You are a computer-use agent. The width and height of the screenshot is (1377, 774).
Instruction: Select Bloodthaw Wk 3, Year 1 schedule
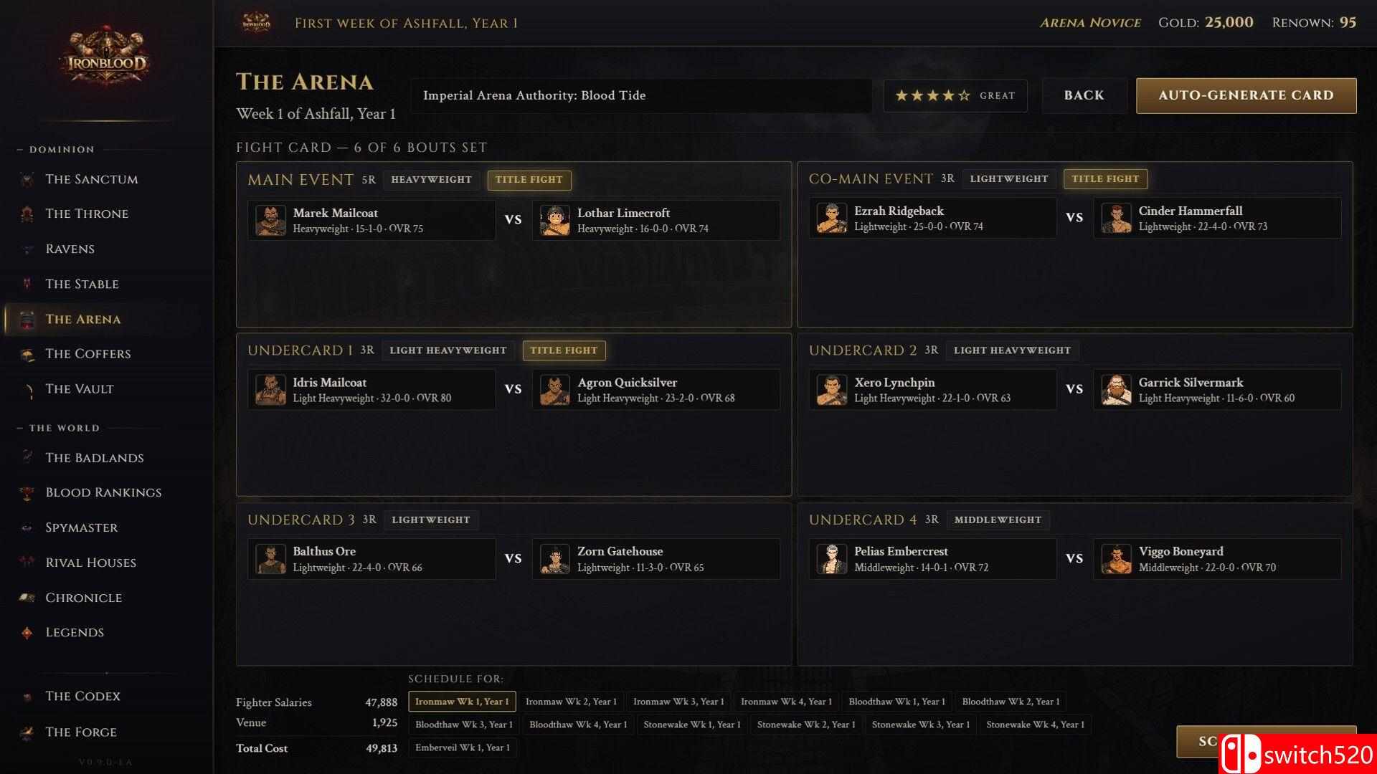(x=464, y=725)
